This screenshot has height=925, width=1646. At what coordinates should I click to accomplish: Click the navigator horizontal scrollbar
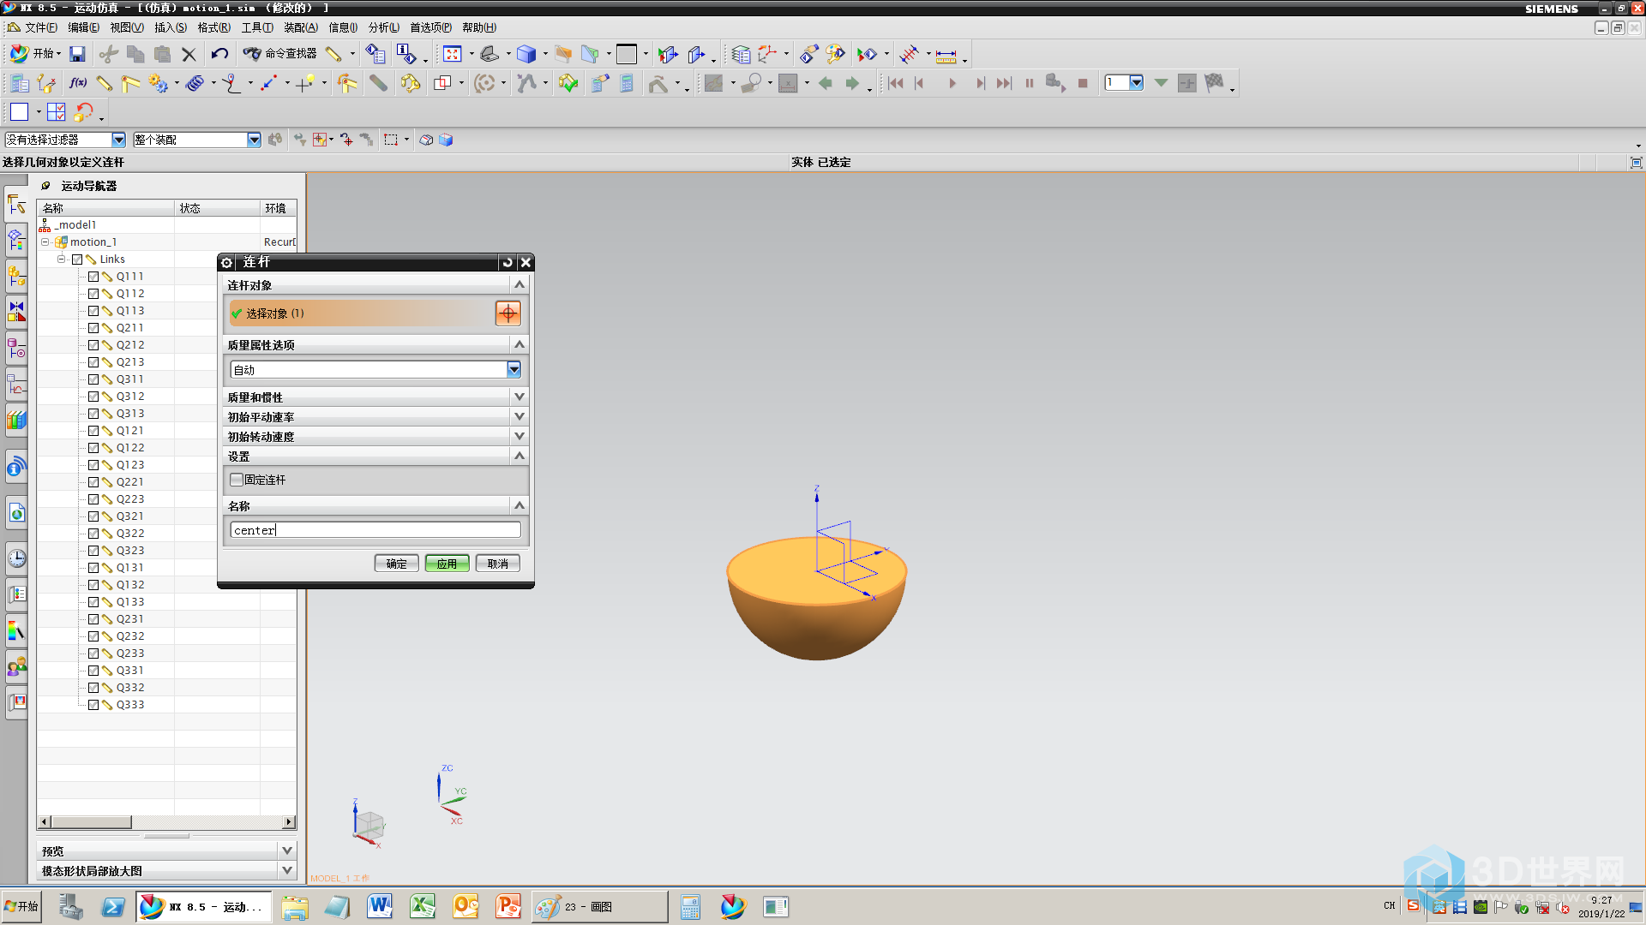click(x=167, y=822)
